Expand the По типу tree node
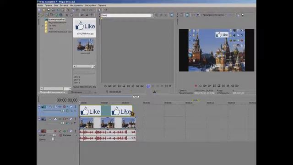Viewport: 293px width, 165px height. (43, 26)
